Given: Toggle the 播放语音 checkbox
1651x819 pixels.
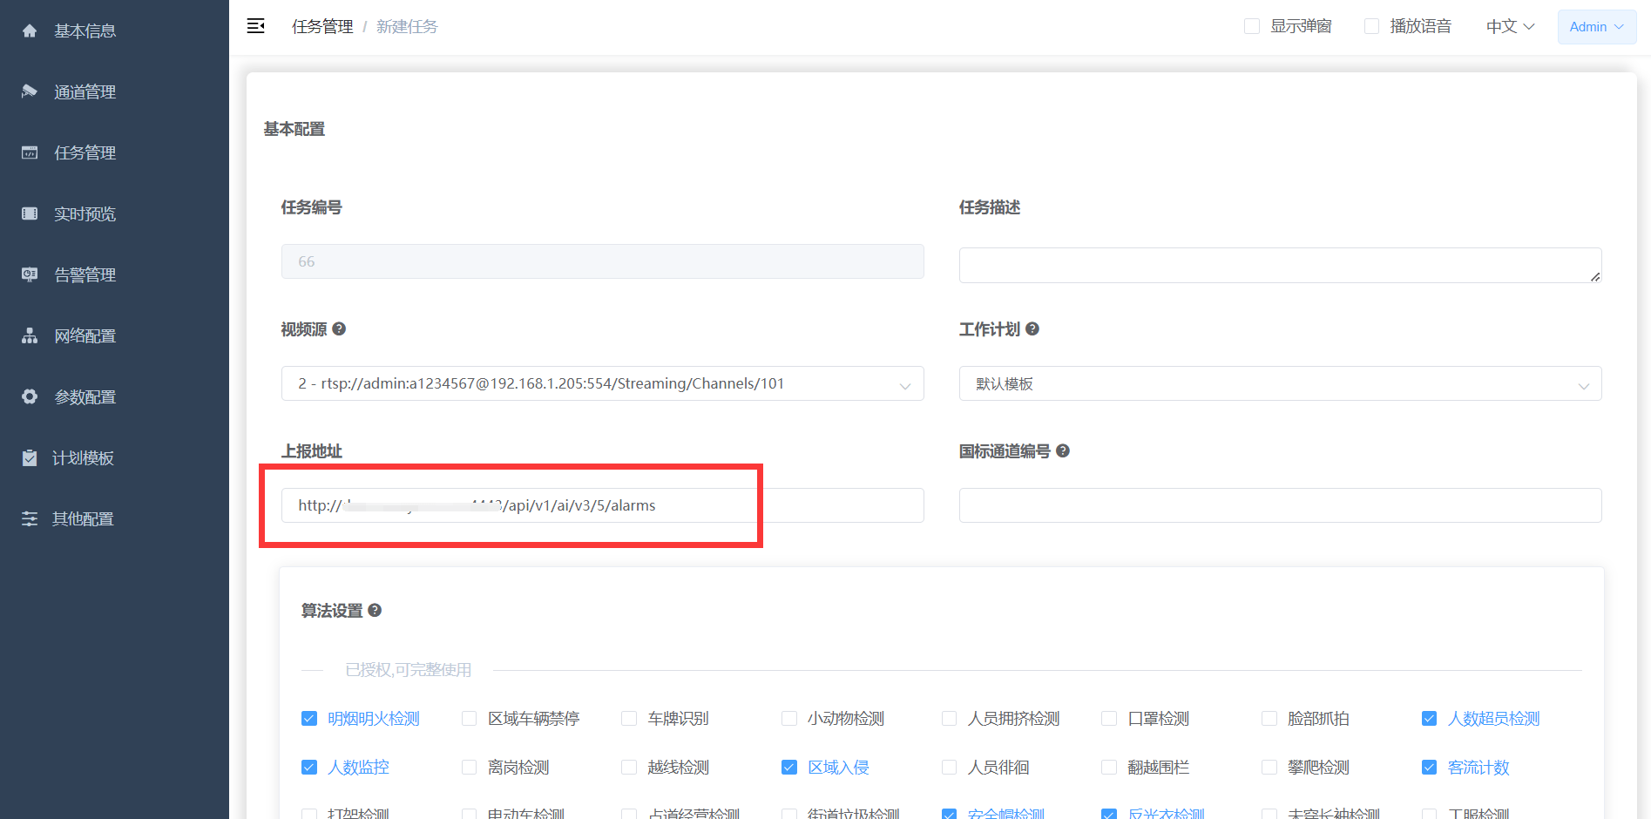Looking at the screenshot, I should [x=1371, y=26].
